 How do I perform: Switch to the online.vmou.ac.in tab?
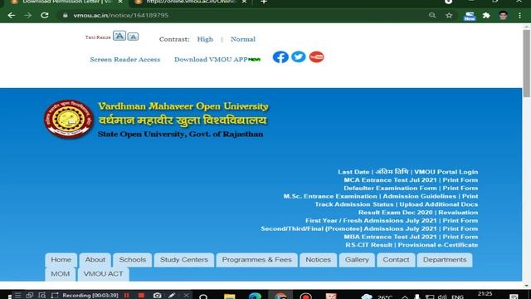point(190,2)
